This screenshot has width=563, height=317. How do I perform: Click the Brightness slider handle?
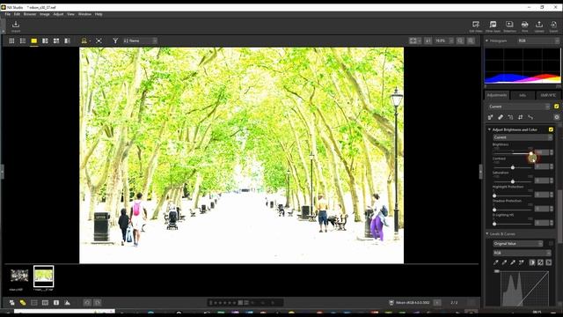click(531, 153)
